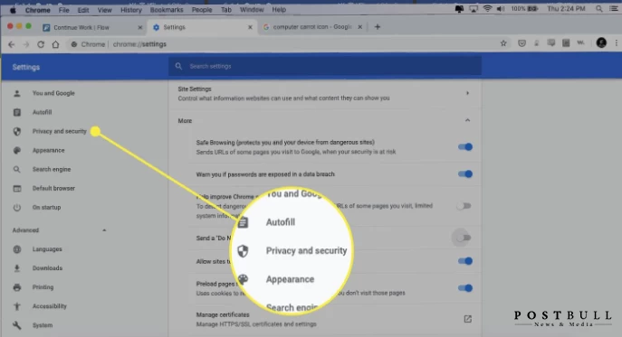Screen dimensions: 622x337
Task: Collapse the Advanced sidebar section
Action: (x=104, y=230)
